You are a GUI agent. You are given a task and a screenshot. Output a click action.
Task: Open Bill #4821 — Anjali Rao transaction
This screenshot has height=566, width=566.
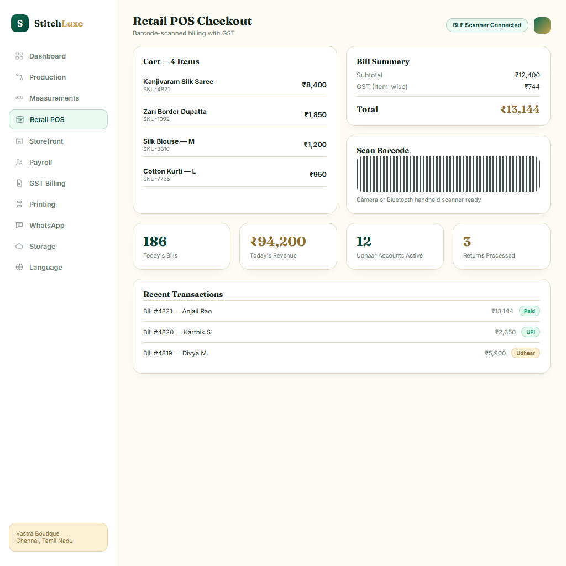click(342, 311)
